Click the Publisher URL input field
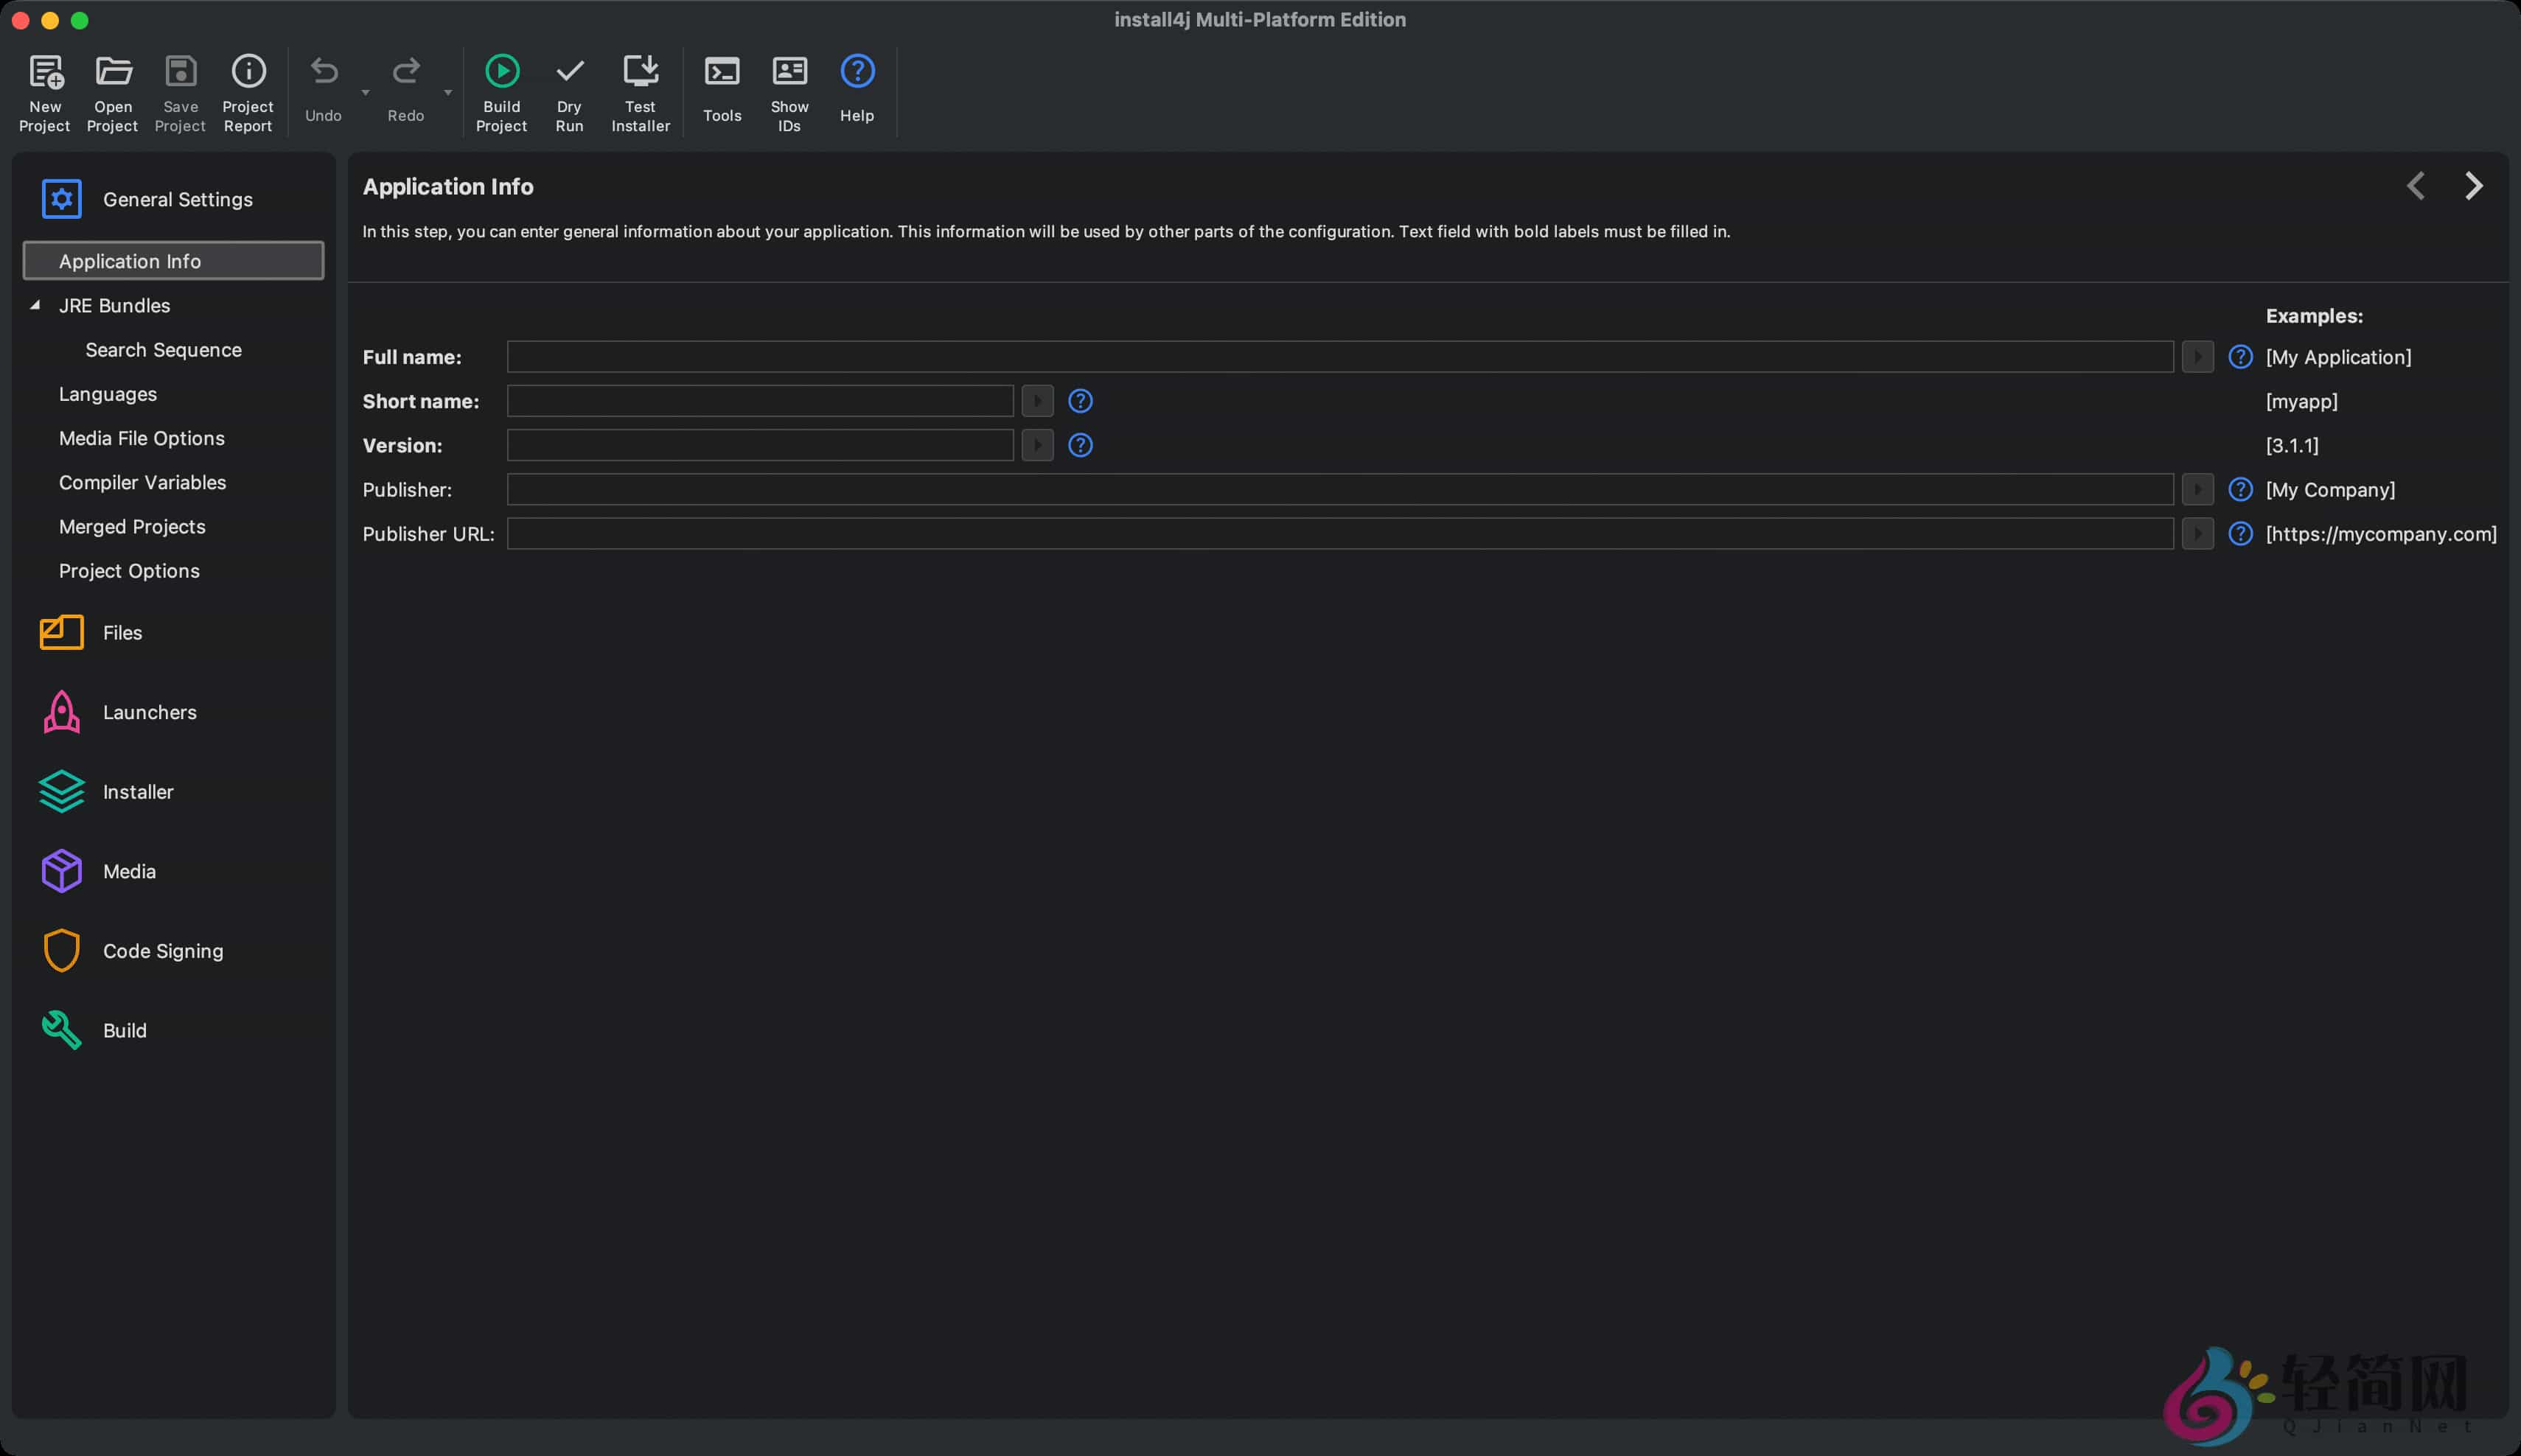 click(1339, 533)
